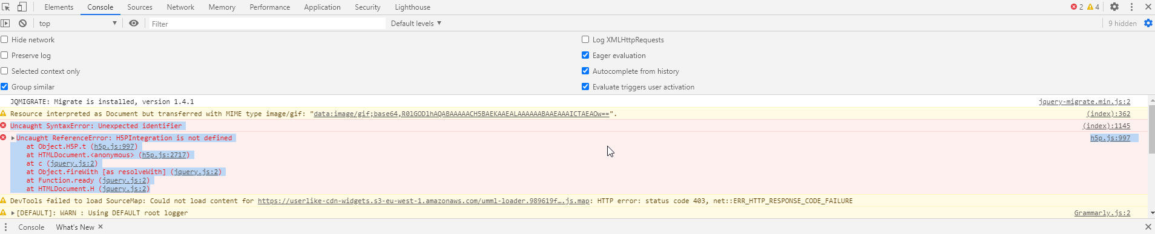Viewport: 1155px width, 234px height.
Task: Open h5p.js:997 link at right edge
Action: pyautogui.click(x=1110, y=138)
